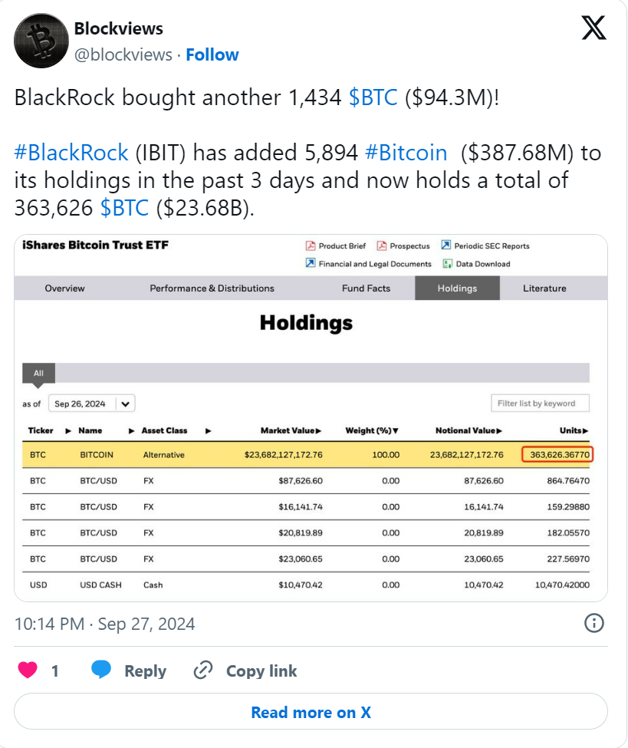This screenshot has width=628, height=748.
Task: Switch to the Fund Facts tab
Action: (366, 288)
